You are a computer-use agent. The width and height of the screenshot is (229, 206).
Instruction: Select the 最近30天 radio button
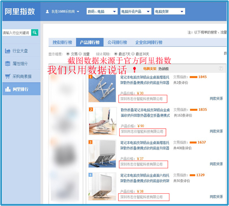tap(133, 54)
